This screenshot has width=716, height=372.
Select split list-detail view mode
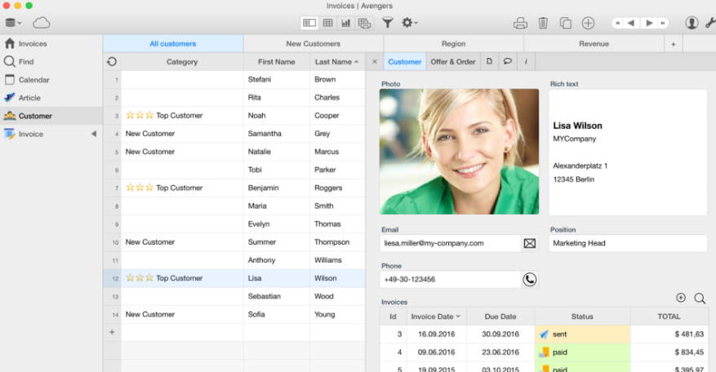309,23
